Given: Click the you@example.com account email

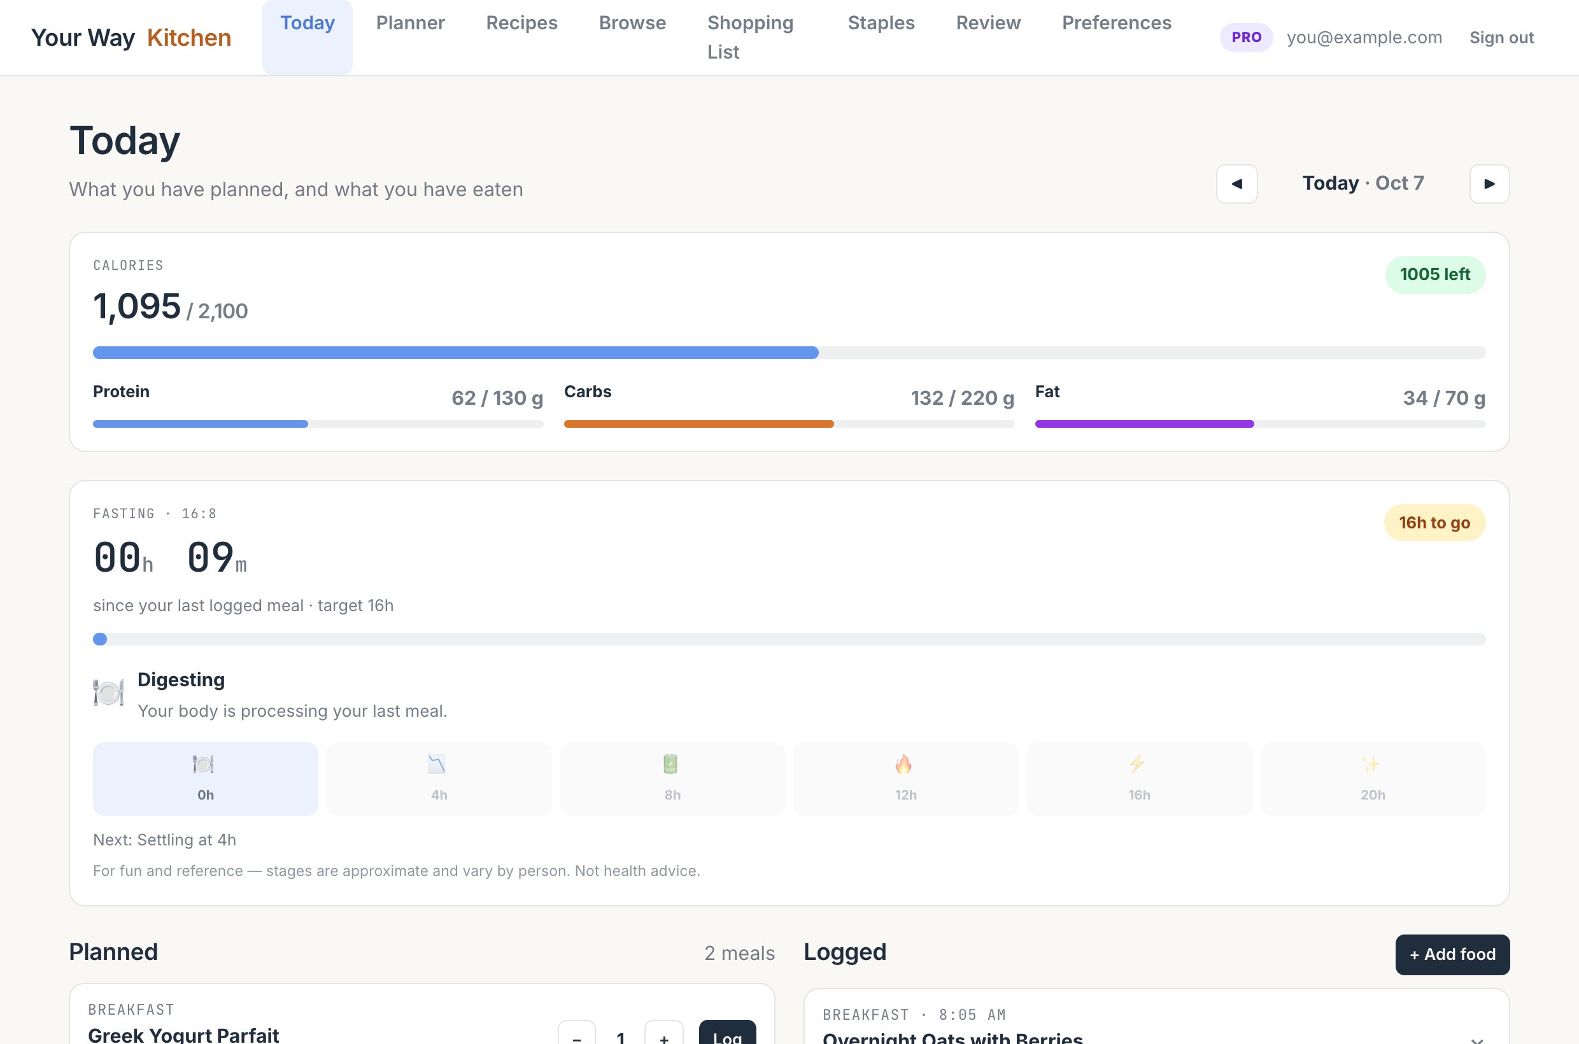Looking at the screenshot, I should (x=1364, y=38).
